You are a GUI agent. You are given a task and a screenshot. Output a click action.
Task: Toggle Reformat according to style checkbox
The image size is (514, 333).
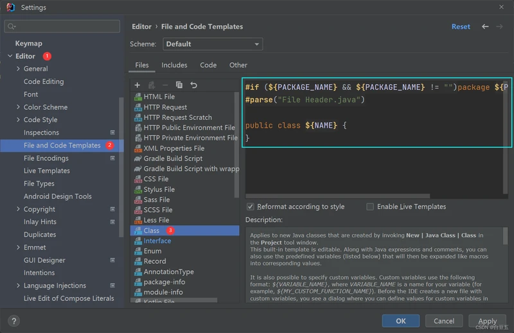(x=251, y=207)
